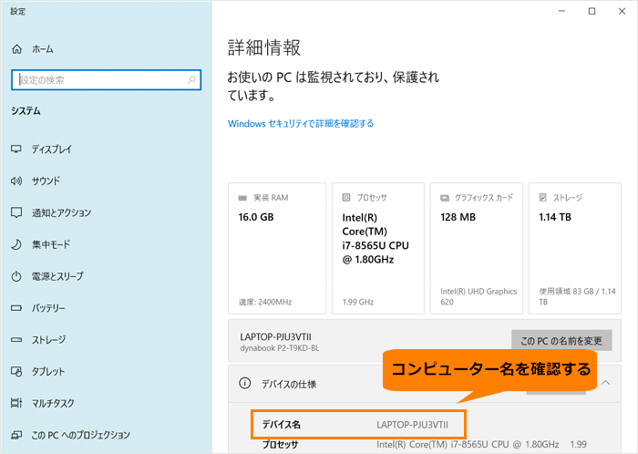Viewport: 638px width, 454px height.
Task: Open サウンド settings
Action: click(46, 181)
